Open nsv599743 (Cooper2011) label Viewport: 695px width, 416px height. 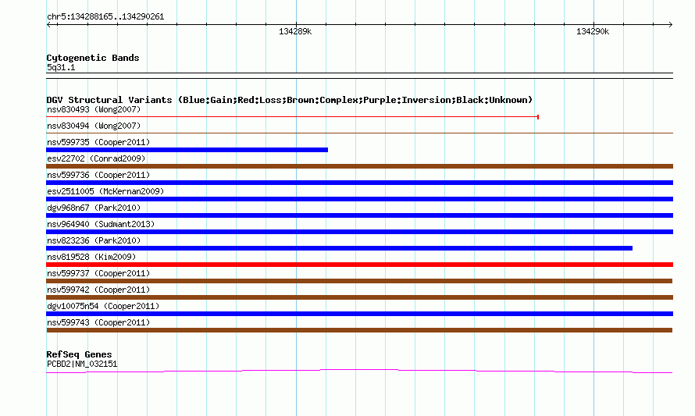coord(98,322)
